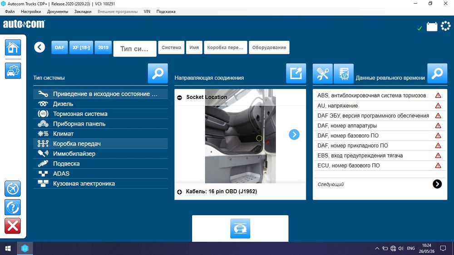The image size is (454, 255).
Task: Click the autocom logo
Action: pos(24,24)
